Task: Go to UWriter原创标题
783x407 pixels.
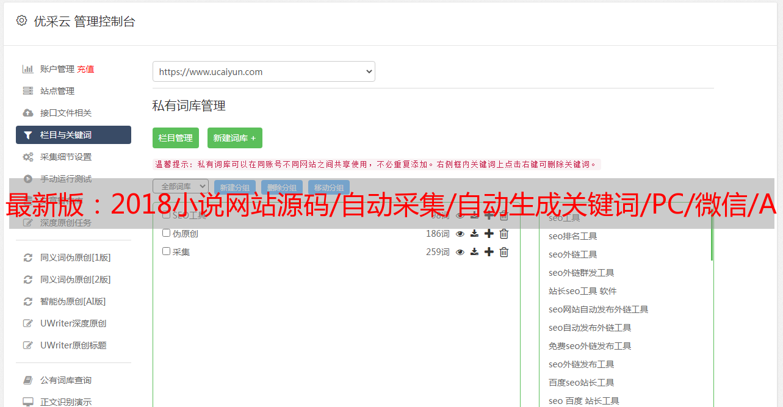Action: (73, 345)
